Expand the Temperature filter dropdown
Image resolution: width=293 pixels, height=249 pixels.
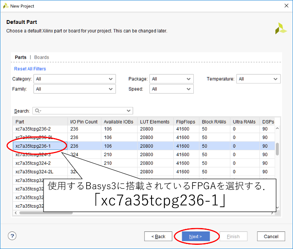[x=258, y=79]
